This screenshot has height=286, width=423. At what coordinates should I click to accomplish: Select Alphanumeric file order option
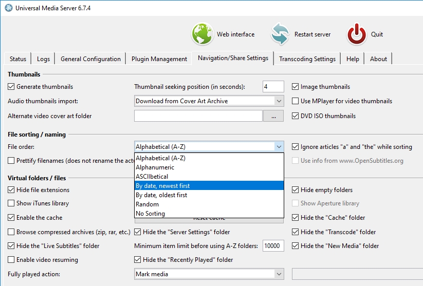tap(209, 167)
